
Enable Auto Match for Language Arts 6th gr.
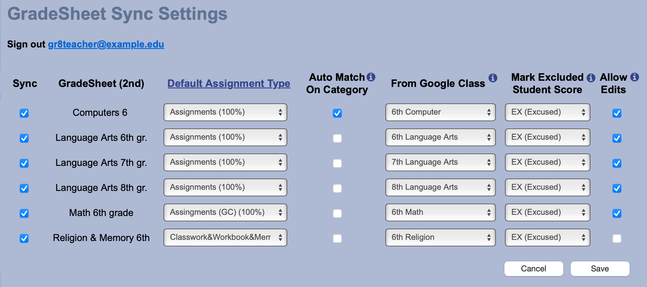[337, 138]
